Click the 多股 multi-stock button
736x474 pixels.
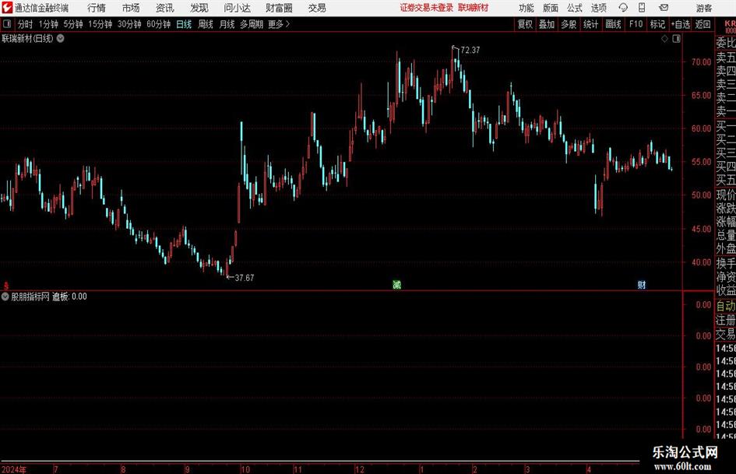click(569, 24)
